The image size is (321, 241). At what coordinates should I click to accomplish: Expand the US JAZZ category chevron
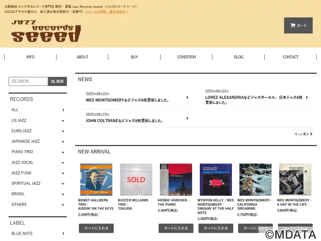63,121
